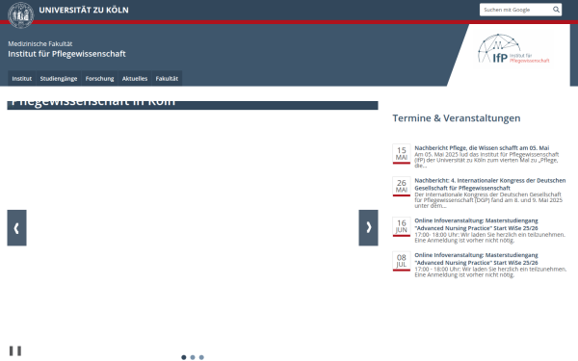
Task: Open Nachbericht Pflege, die Wissen schafft article
Action: (x=482, y=147)
